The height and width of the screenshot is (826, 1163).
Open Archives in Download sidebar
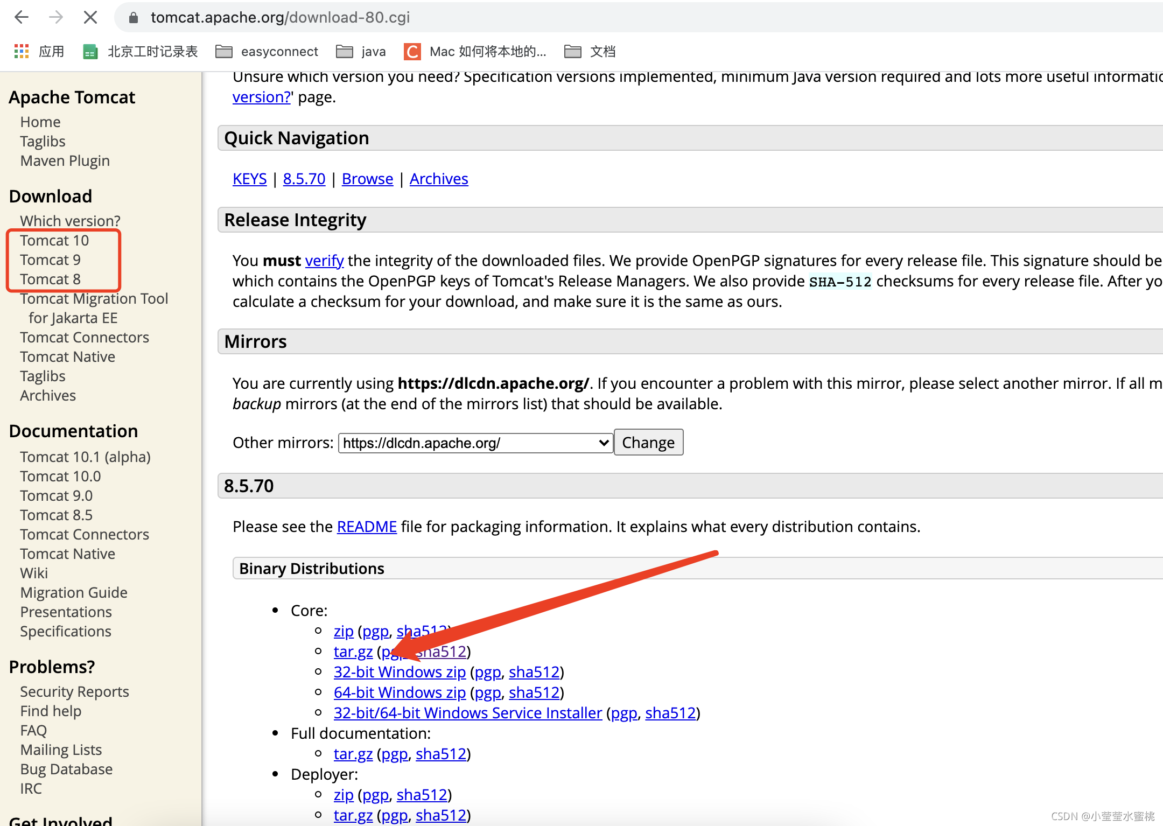point(48,396)
